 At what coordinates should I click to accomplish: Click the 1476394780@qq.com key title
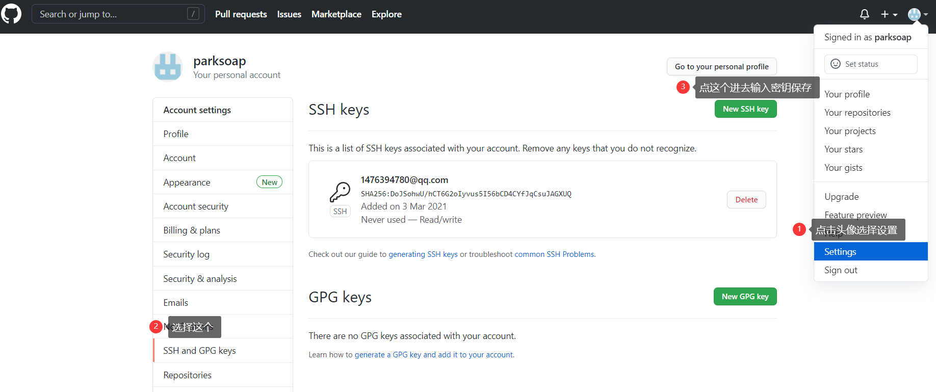pos(404,180)
